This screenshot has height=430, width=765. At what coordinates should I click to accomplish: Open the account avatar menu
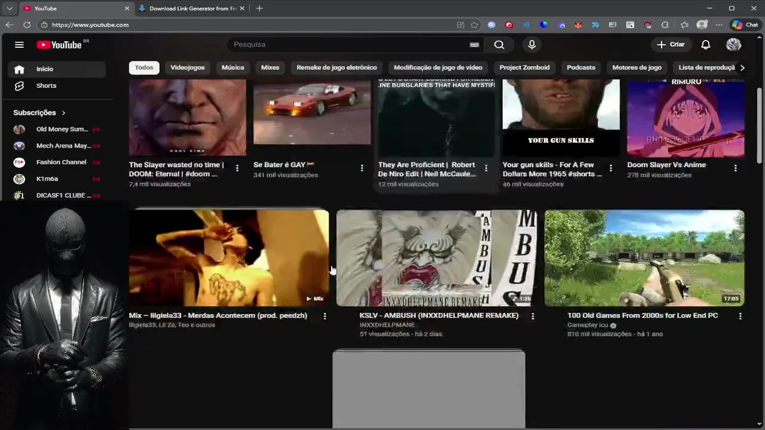pyautogui.click(x=733, y=45)
